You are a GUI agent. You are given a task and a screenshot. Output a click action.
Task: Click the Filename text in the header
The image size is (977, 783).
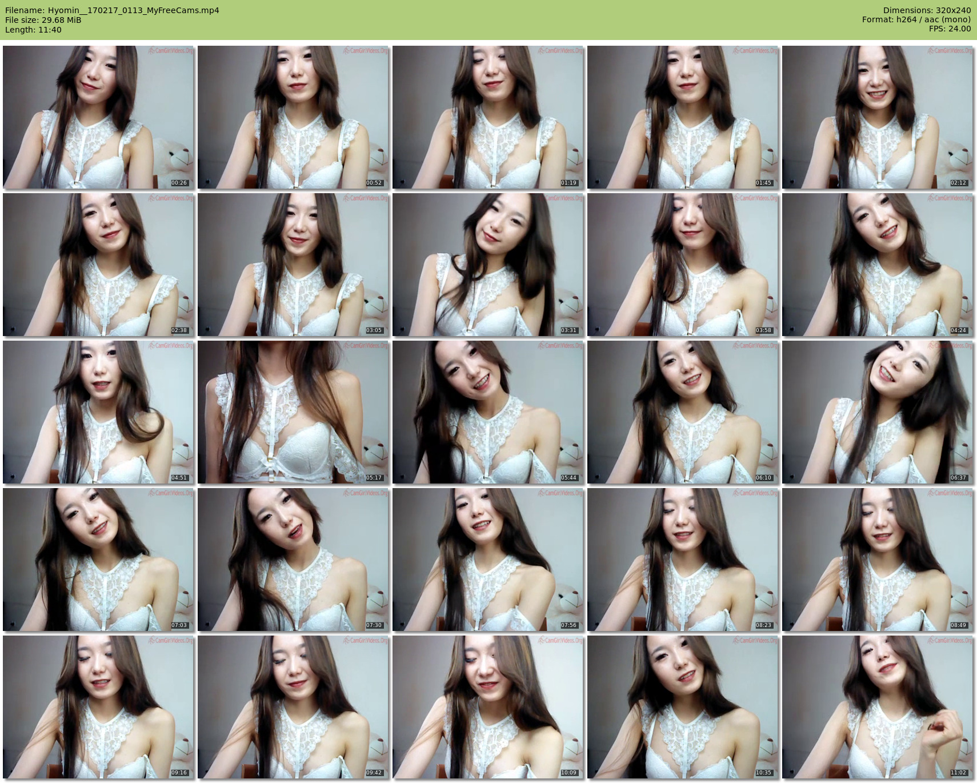click(112, 10)
